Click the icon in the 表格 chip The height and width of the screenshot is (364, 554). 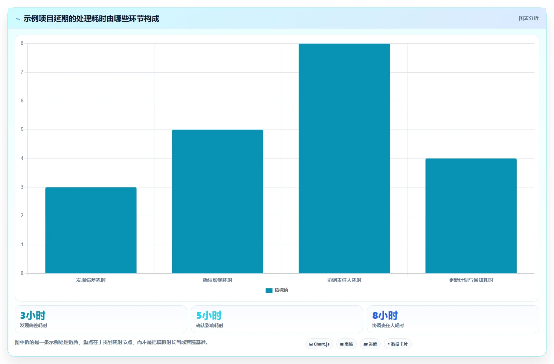342,344
